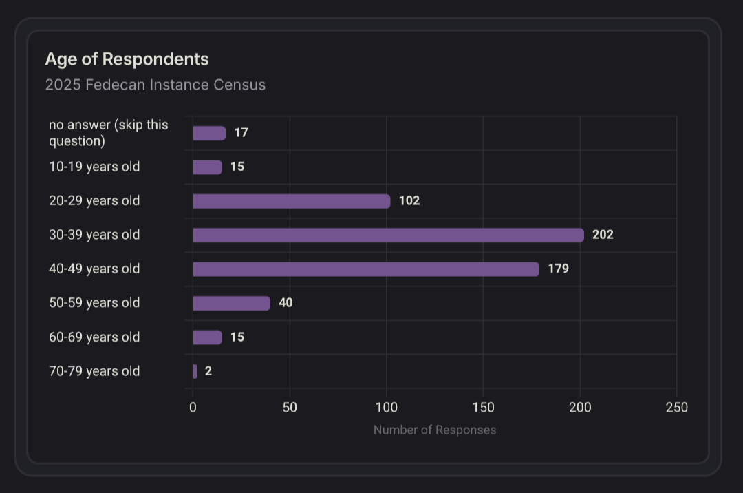This screenshot has height=493, width=743.
Task: Click the 202 value label
Action: (603, 235)
